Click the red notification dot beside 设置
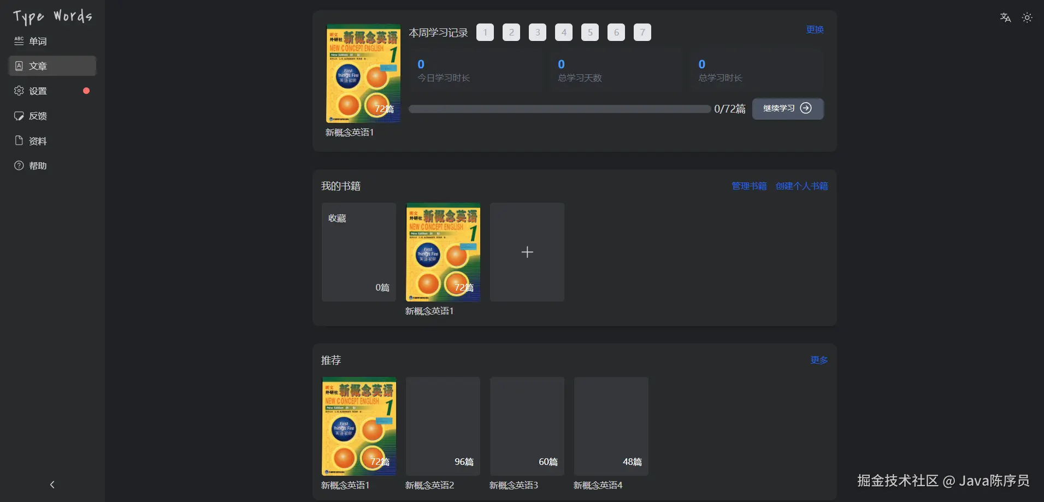Screen dimensions: 1044x502 [86, 91]
